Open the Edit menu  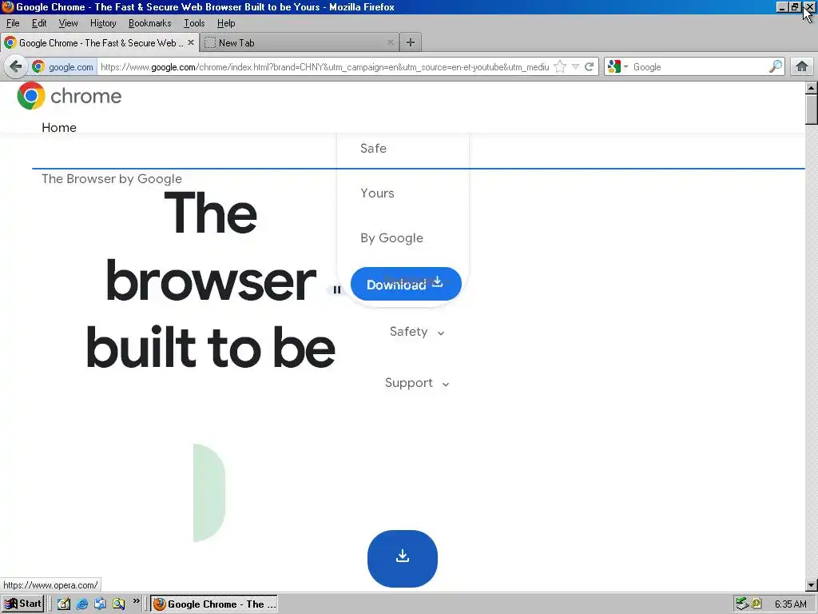tap(39, 23)
